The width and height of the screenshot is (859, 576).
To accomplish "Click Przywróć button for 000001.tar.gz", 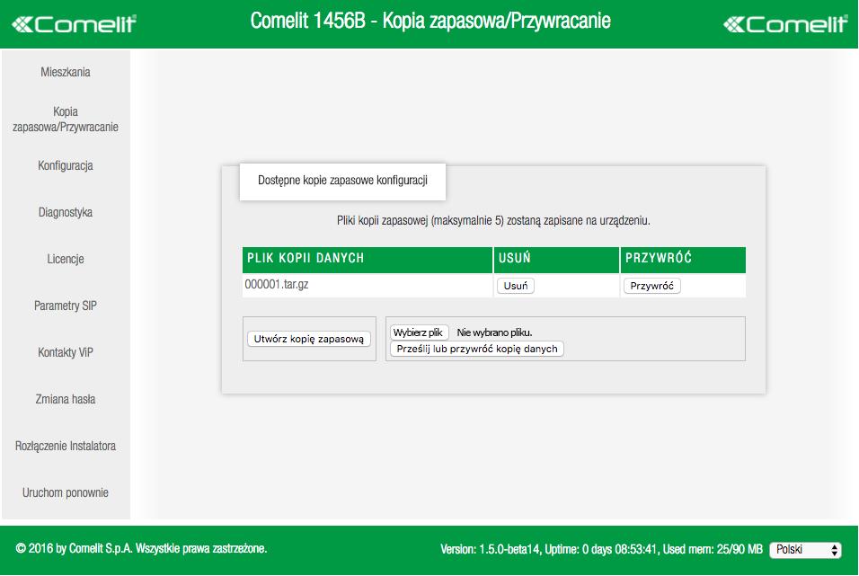I will [x=652, y=286].
